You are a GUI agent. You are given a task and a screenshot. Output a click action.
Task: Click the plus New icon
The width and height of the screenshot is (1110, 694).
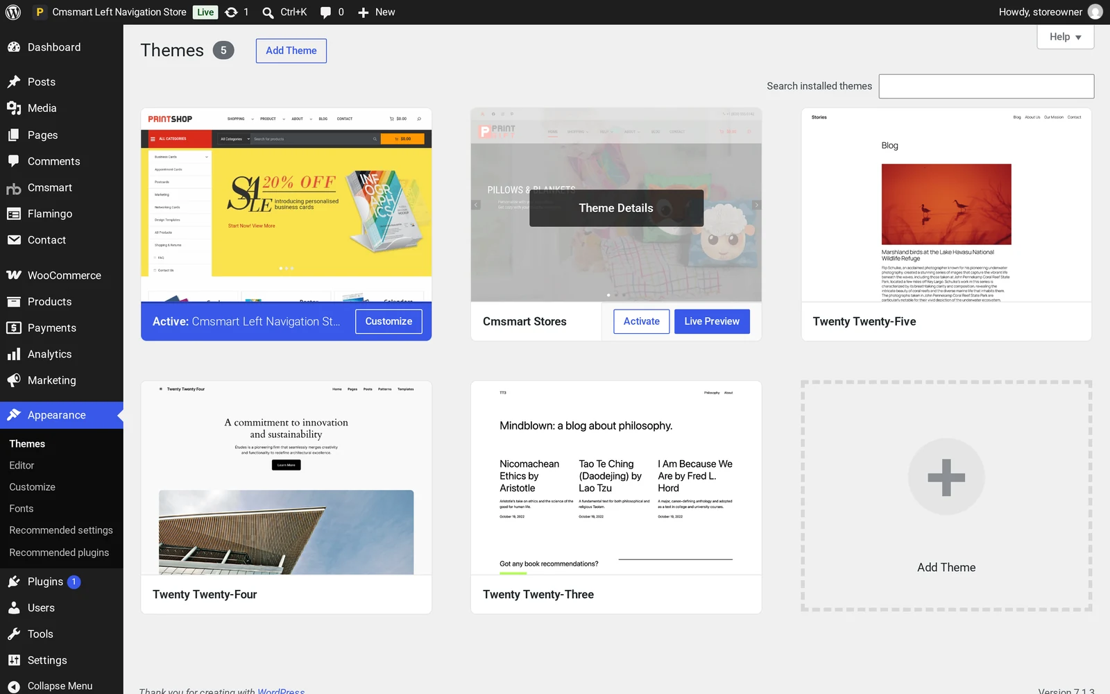363,12
